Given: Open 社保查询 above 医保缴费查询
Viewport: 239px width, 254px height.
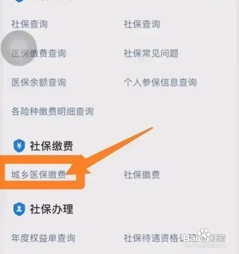Looking at the screenshot, I should point(29,24).
